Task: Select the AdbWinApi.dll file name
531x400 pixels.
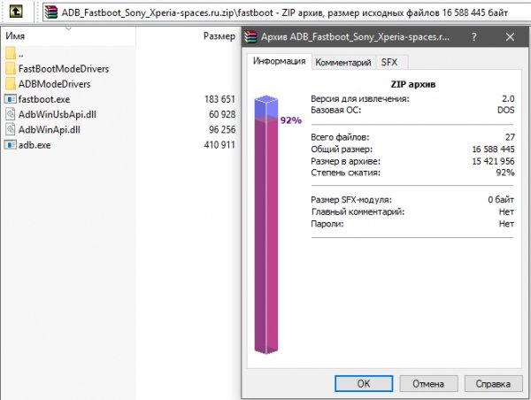Action: (x=49, y=130)
